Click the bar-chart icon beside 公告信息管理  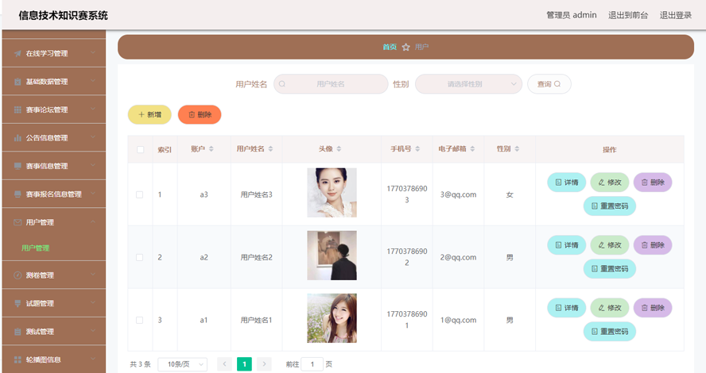click(17, 138)
